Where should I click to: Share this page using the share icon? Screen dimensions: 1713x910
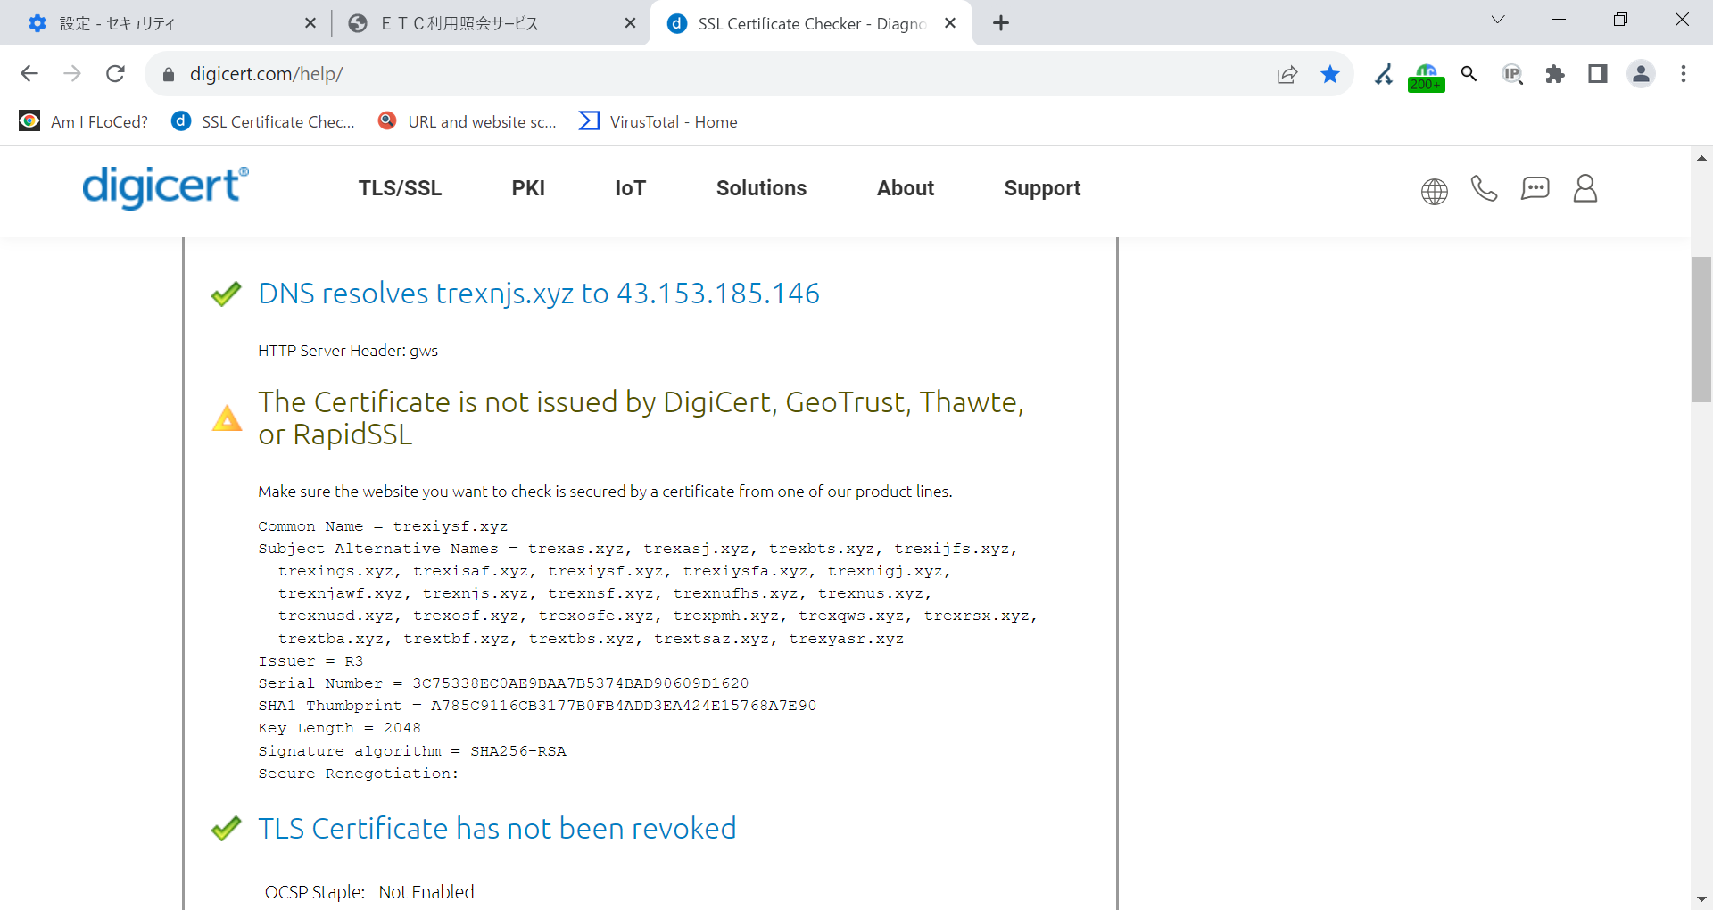coord(1287,75)
